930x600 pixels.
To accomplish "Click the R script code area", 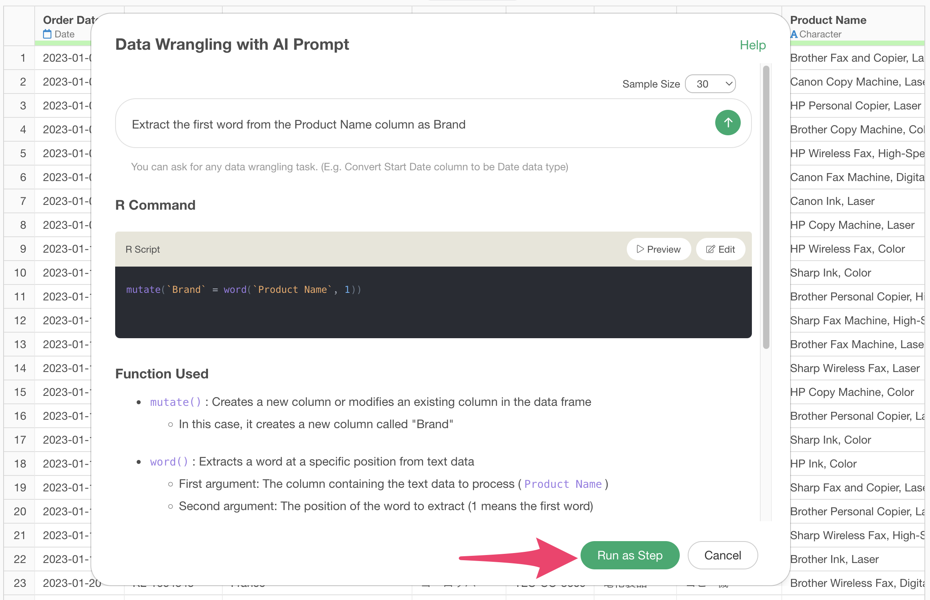I will pyautogui.click(x=433, y=302).
